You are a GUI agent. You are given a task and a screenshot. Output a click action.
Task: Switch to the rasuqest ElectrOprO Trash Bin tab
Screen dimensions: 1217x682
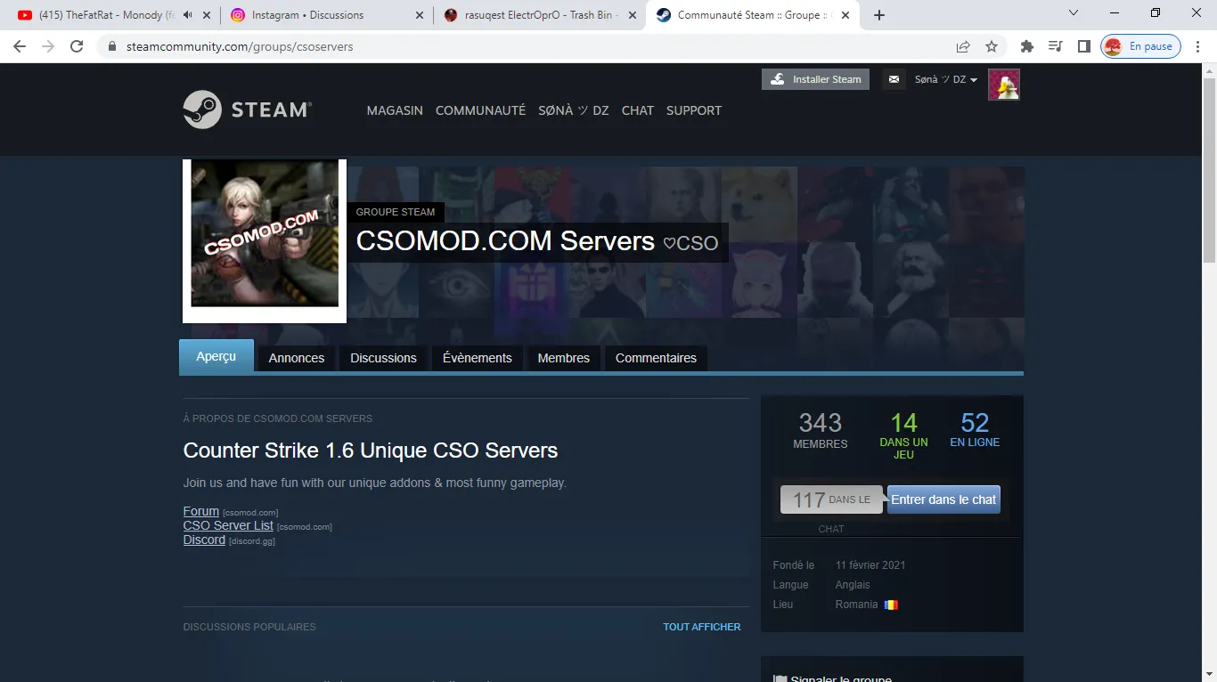coord(539,15)
